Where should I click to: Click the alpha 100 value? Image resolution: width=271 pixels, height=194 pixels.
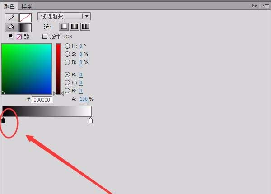84,99
